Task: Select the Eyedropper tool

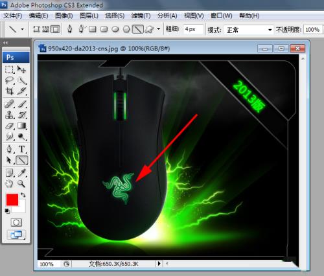Action: click(x=22, y=173)
